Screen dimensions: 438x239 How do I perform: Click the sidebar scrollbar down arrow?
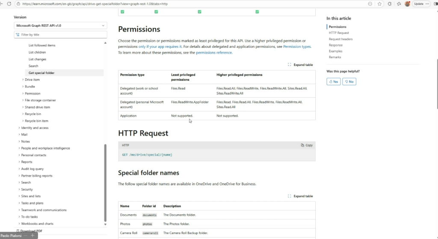(x=105, y=224)
